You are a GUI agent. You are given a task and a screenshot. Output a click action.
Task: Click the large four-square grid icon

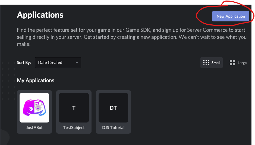pyautogui.click(x=232, y=63)
